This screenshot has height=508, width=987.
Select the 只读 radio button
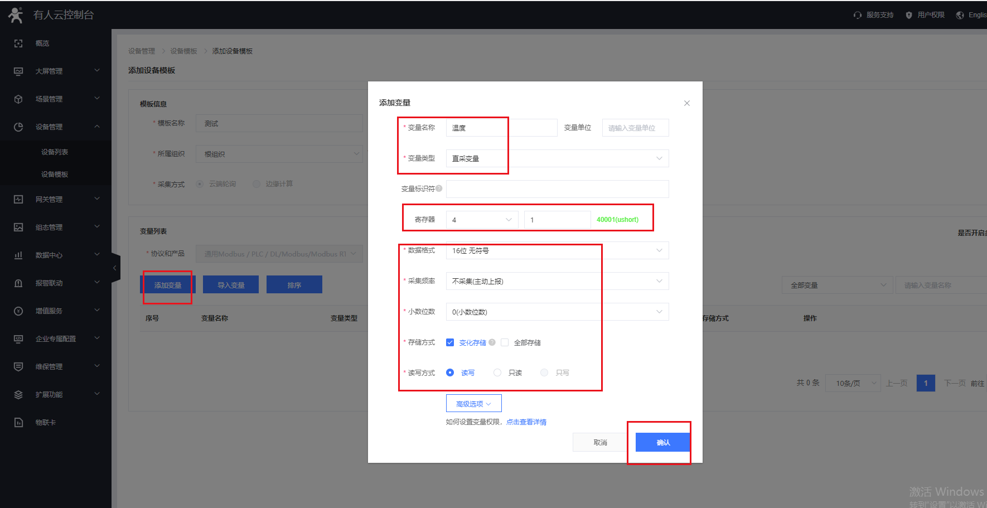point(497,372)
